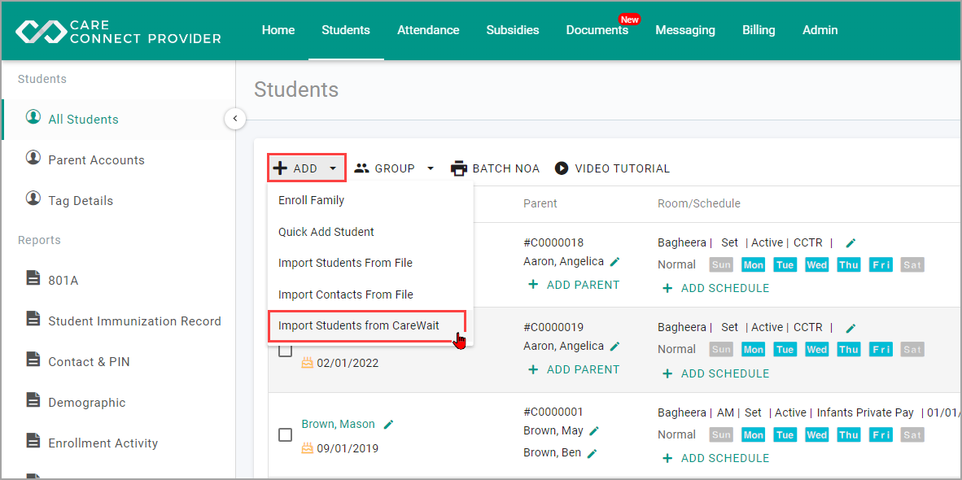The width and height of the screenshot is (962, 480).
Task: Go to the Home tab
Action: point(278,30)
